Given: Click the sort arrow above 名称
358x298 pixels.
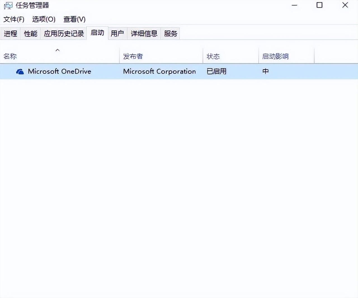Looking at the screenshot, I should pyautogui.click(x=58, y=50).
